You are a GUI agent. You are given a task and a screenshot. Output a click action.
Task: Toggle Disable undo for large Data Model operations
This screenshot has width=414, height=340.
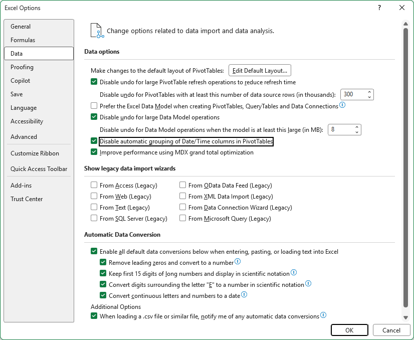click(94, 117)
